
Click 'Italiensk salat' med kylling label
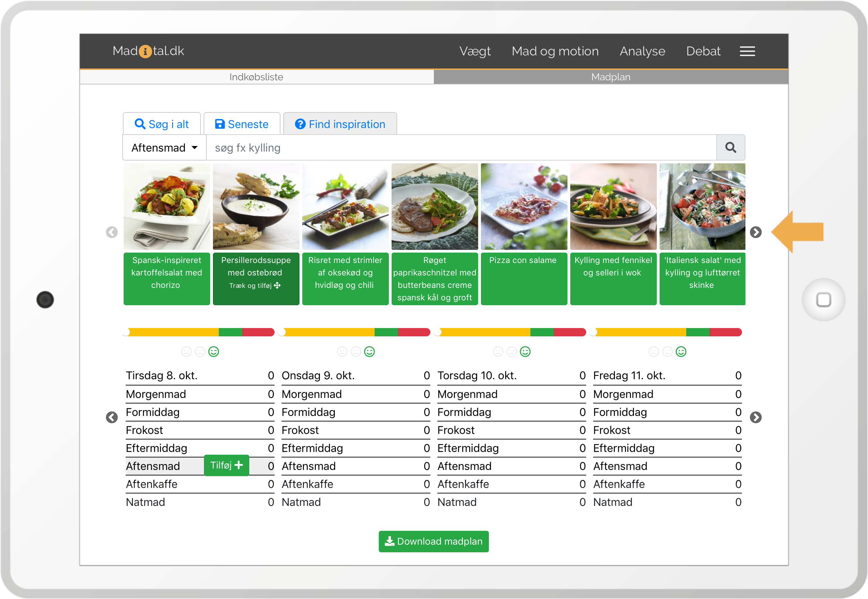(703, 279)
